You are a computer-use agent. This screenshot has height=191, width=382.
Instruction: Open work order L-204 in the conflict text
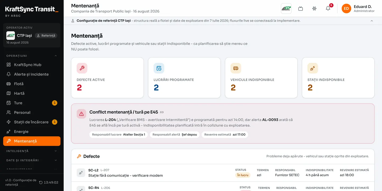[111, 120]
